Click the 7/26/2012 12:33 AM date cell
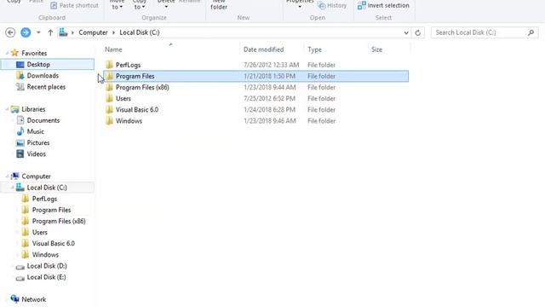 pos(271,65)
